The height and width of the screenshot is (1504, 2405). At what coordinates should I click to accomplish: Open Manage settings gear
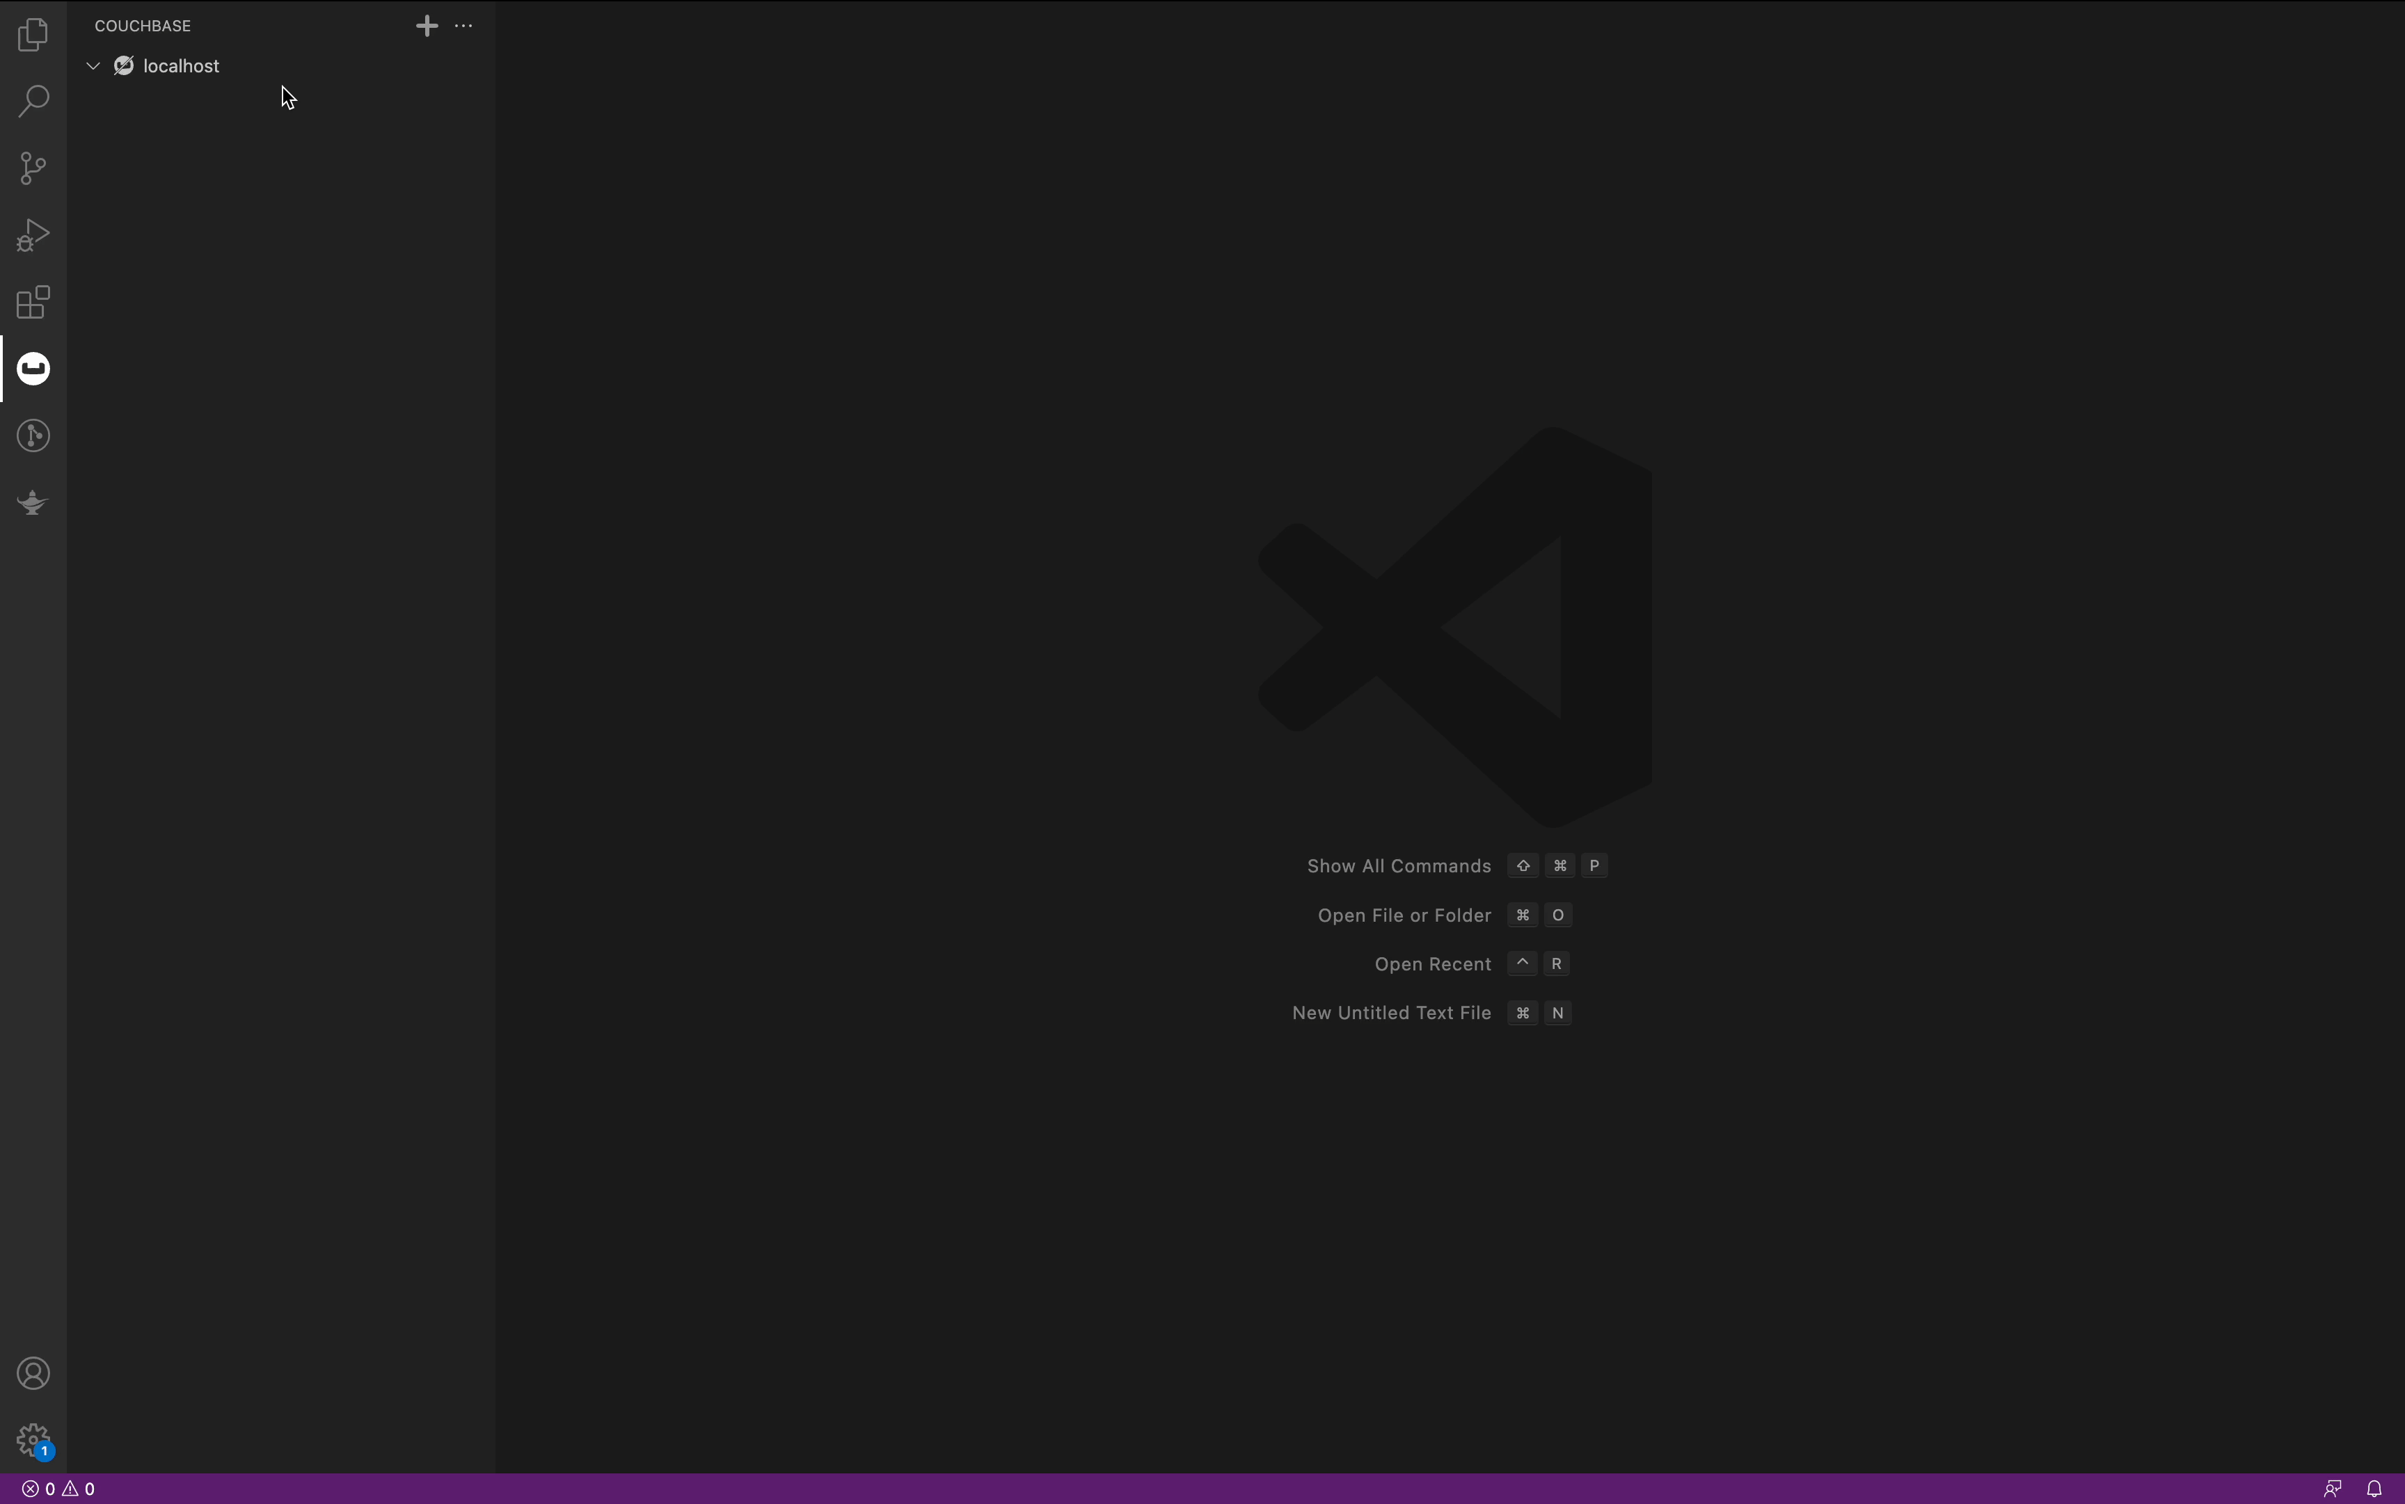33,1439
